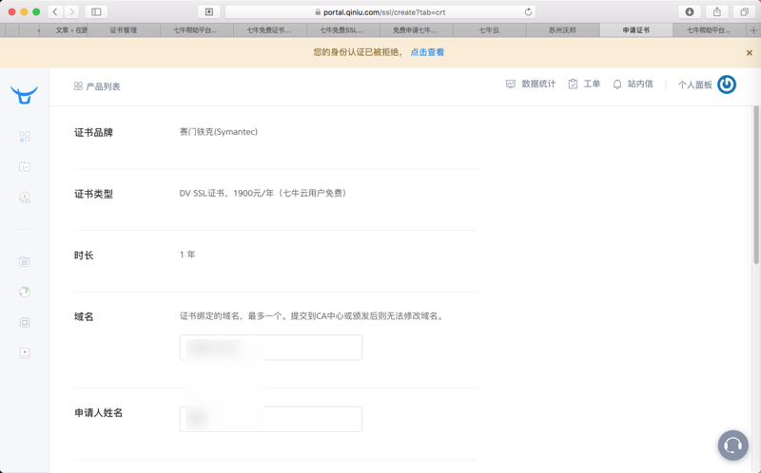Open the product grid sidebar icon
Image resolution: width=761 pixels, height=473 pixels.
pos(25,137)
